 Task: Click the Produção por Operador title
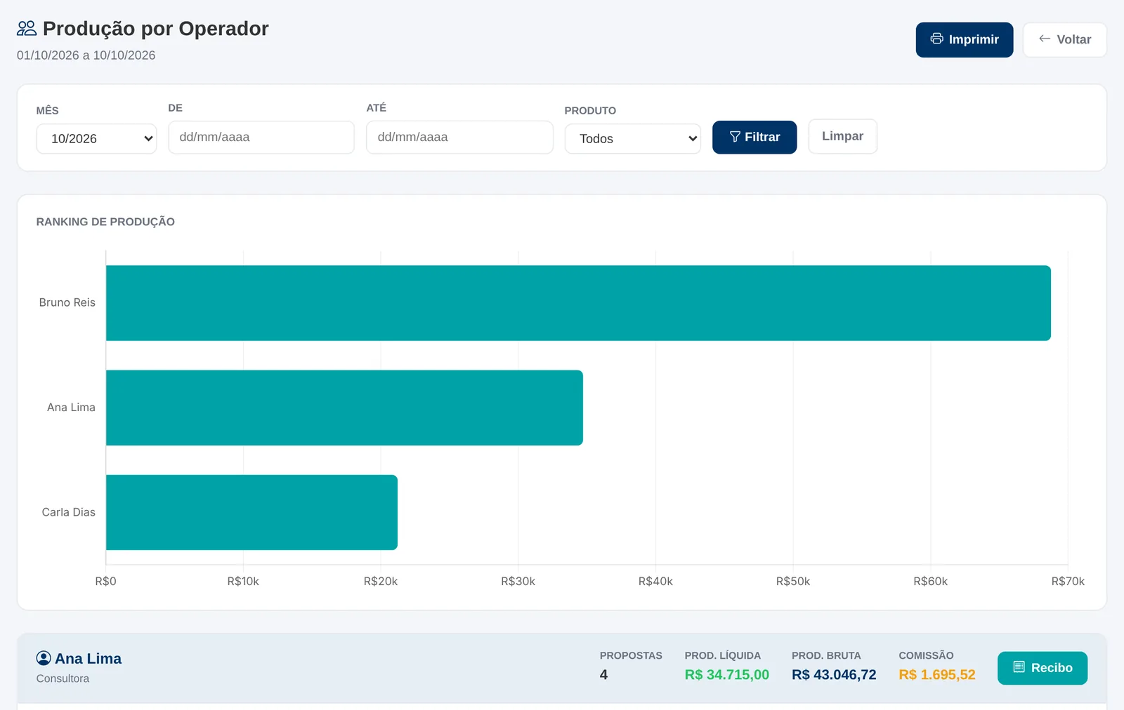(x=155, y=29)
